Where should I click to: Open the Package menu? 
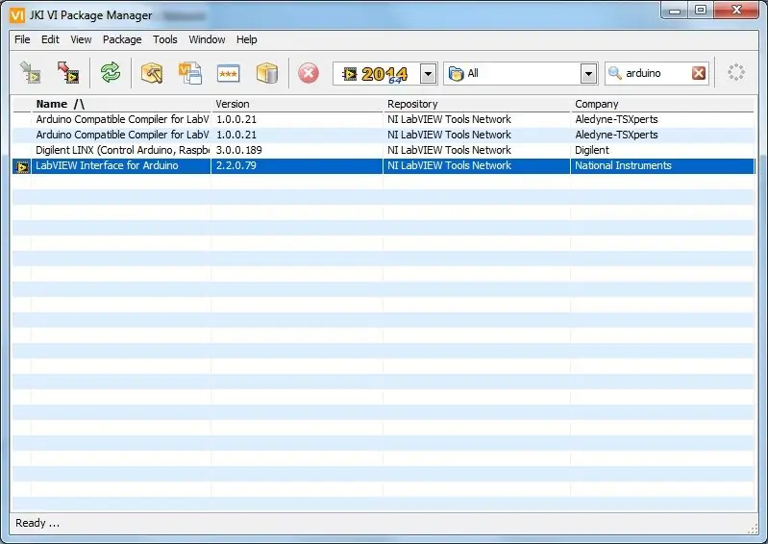[122, 39]
